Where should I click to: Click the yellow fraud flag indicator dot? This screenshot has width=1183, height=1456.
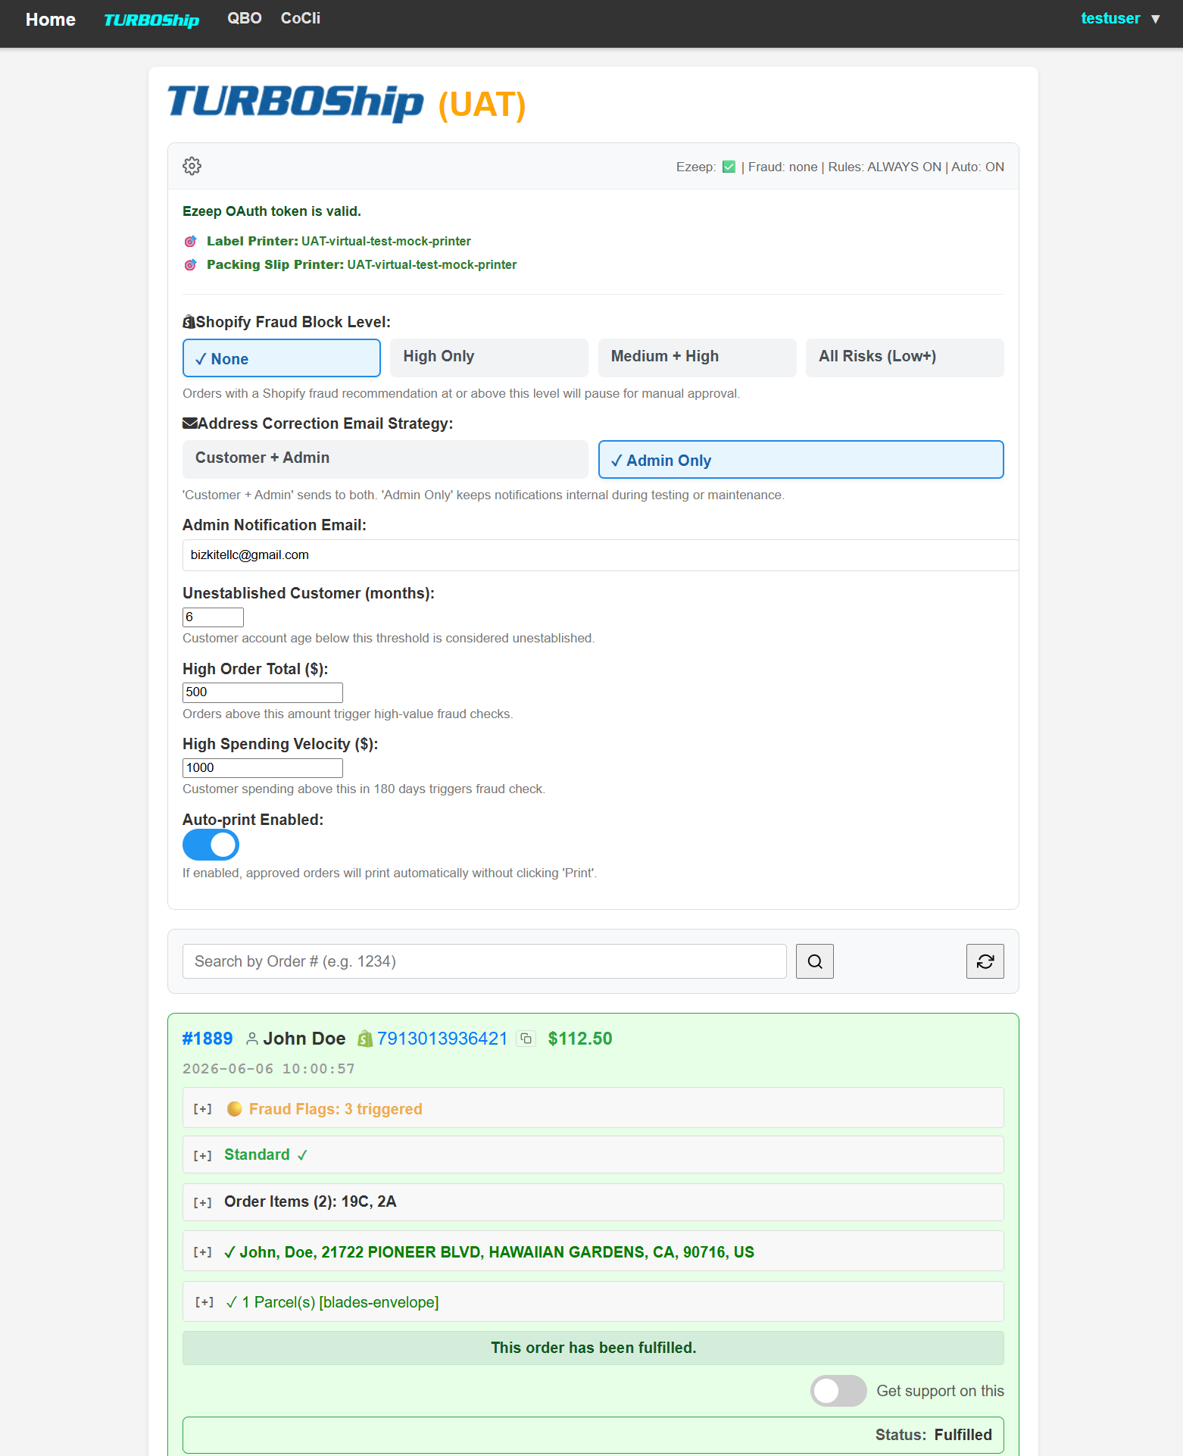(235, 1109)
